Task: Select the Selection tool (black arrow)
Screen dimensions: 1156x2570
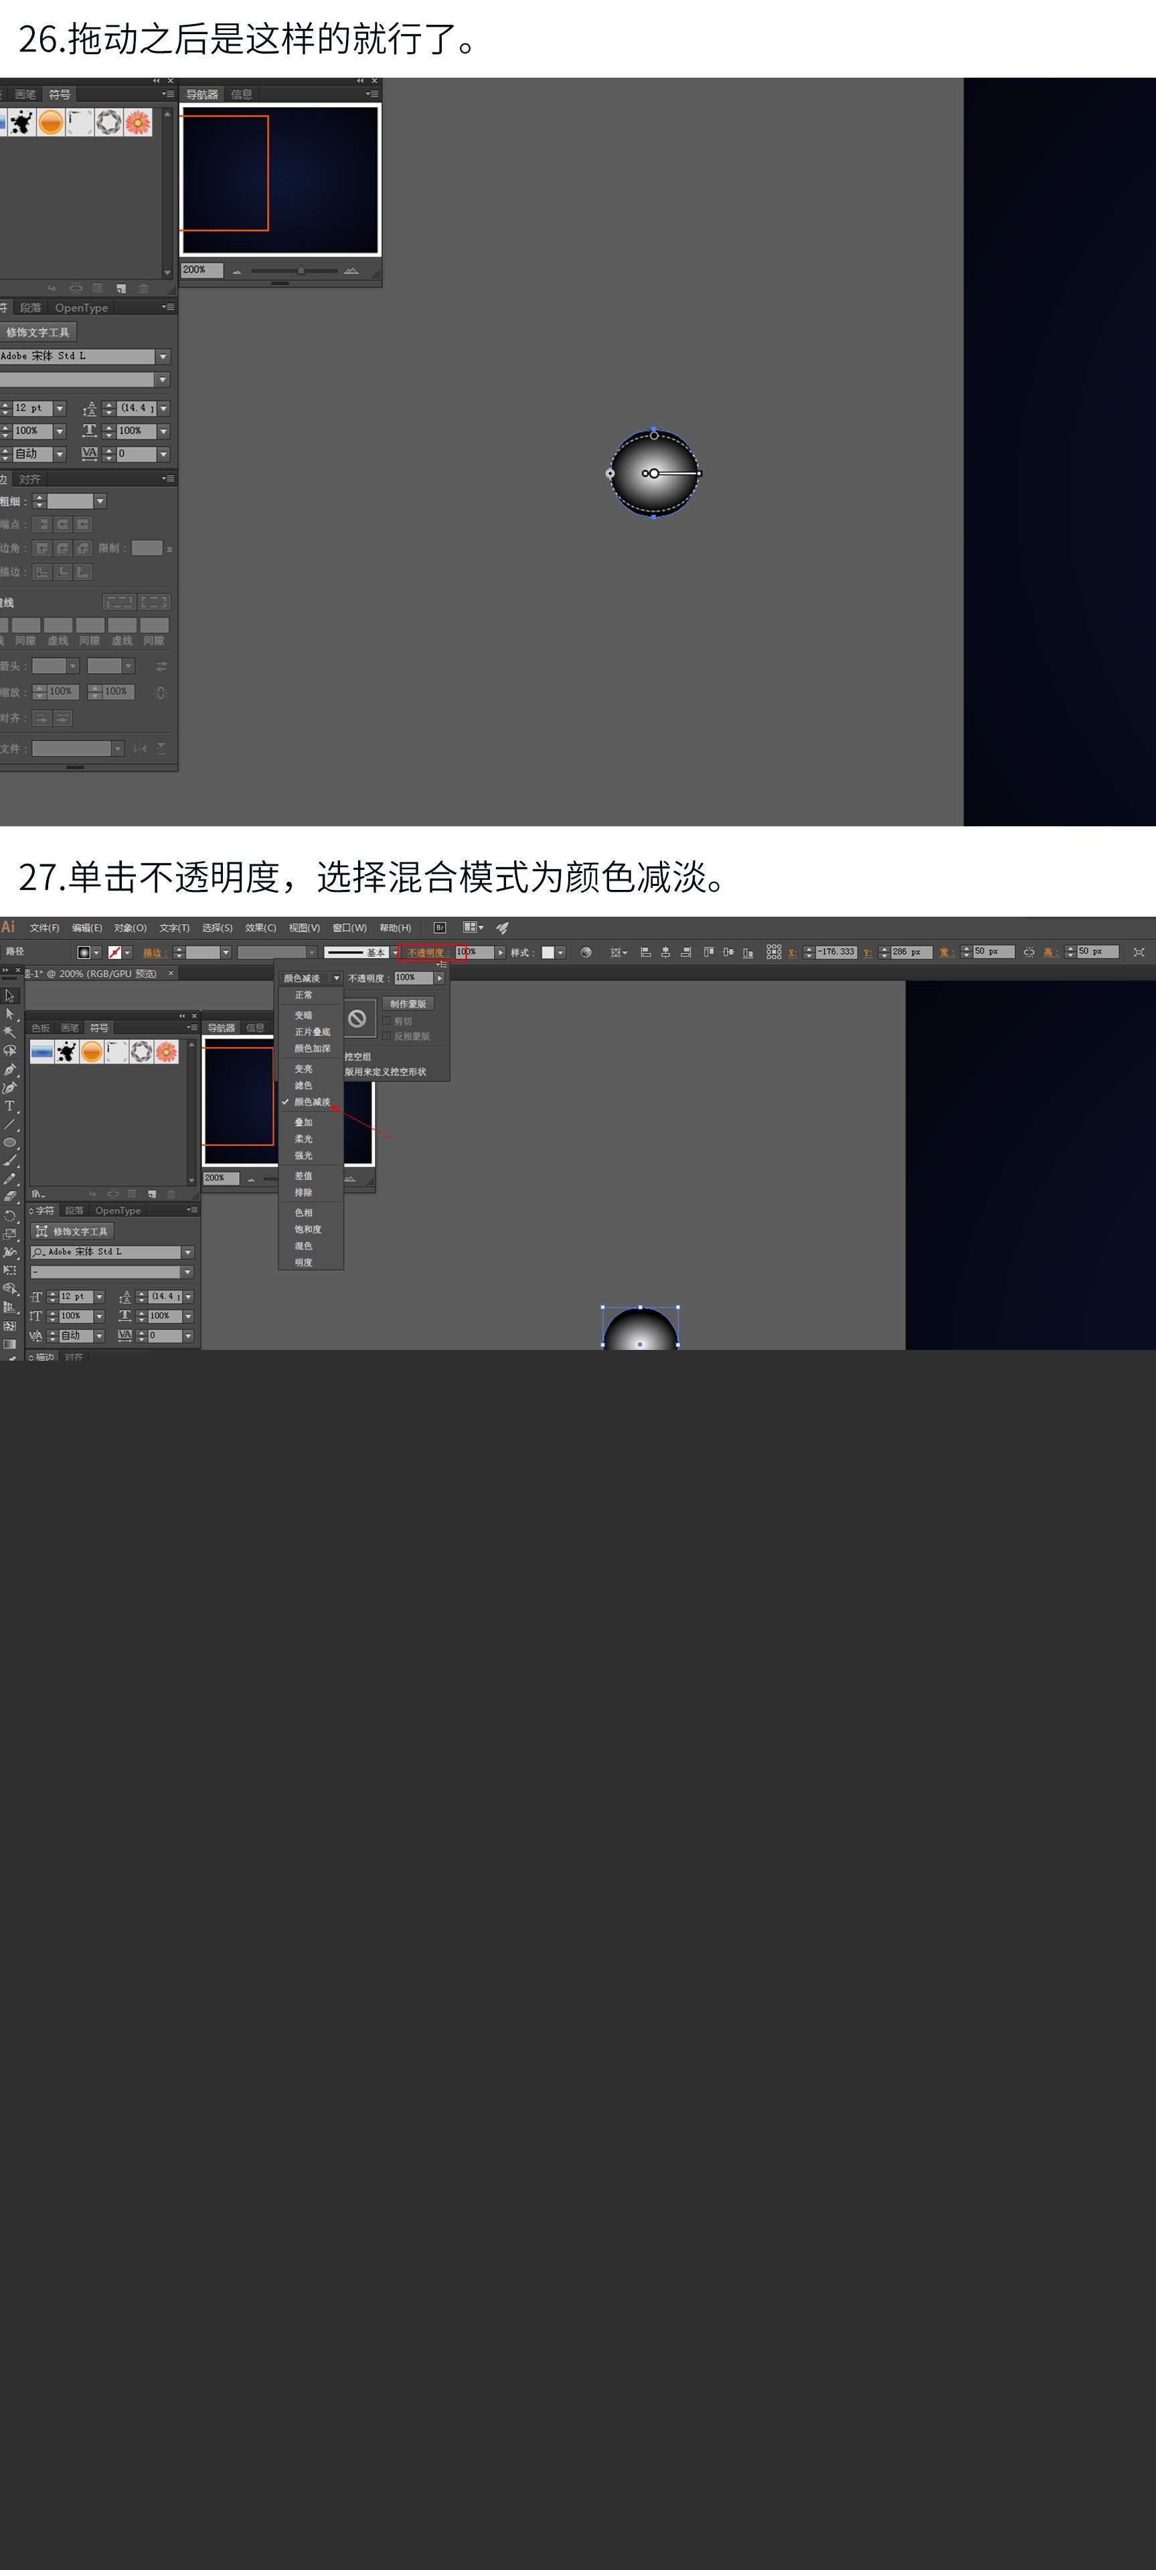Action: 10,996
